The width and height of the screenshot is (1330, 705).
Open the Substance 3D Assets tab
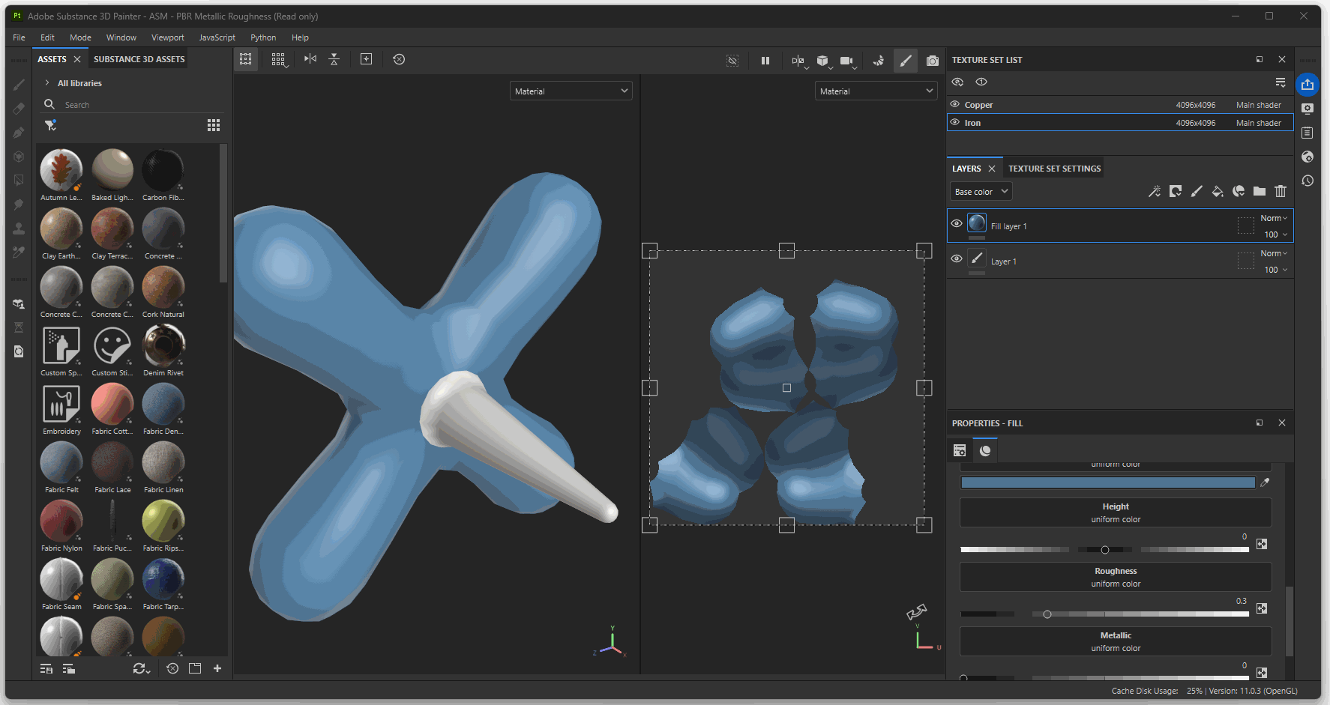tap(139, 59)
